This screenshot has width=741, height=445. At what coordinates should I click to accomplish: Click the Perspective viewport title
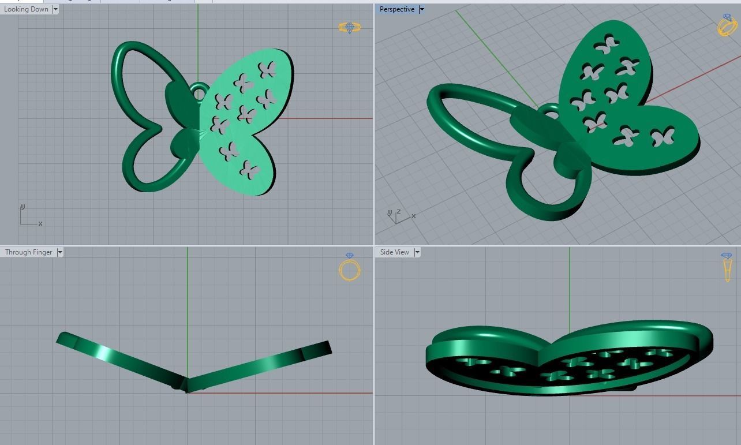pyautogui.click(x=397, y=9)
